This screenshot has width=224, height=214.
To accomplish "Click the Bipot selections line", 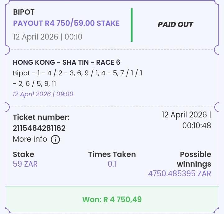I will (77, 78).
